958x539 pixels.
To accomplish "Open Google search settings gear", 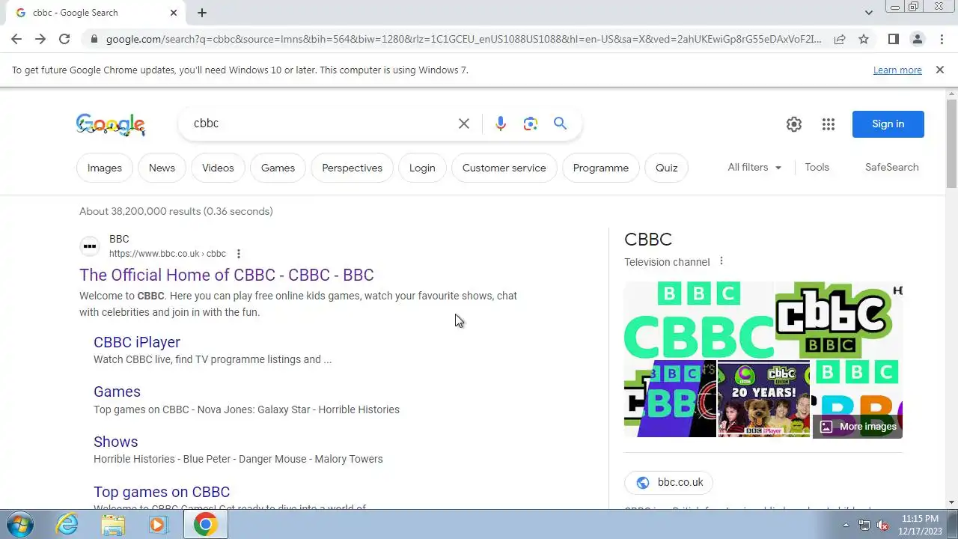I will (x=794, y=124).
